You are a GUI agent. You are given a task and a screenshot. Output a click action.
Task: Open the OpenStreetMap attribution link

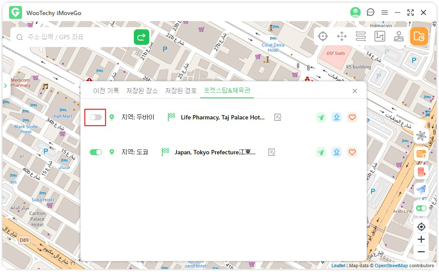tap(391, 266)
